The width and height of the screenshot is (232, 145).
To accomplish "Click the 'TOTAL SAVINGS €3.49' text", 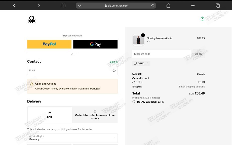I will coord(150,102).
